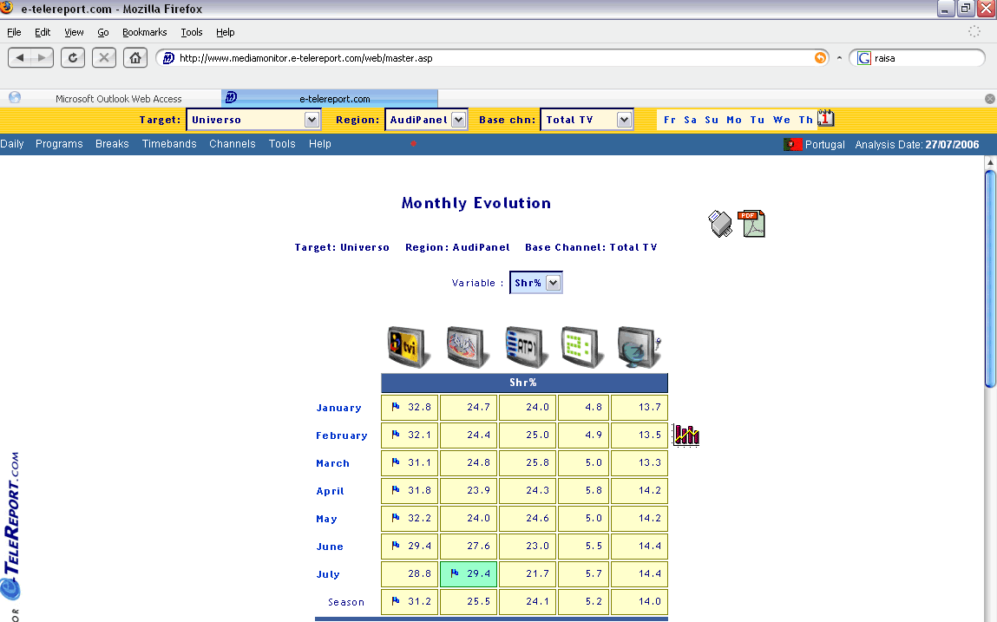Open the File menu
The width and height of the screenshot is (997, 622).
14,32
